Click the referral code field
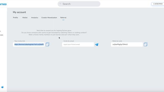Image resolution: width=164 pixels, height=92 pixels. coord(127,44)
